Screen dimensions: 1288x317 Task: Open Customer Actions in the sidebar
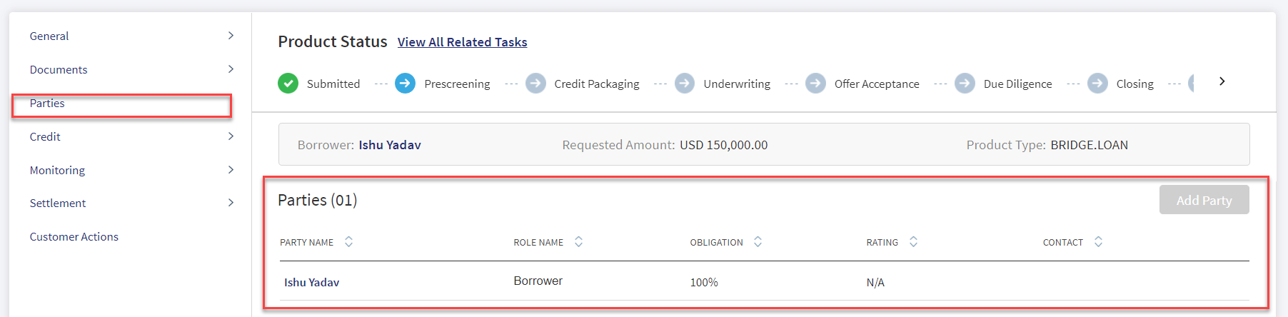click(x=74, y=236)
